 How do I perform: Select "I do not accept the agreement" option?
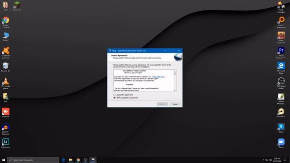point(114,98)
